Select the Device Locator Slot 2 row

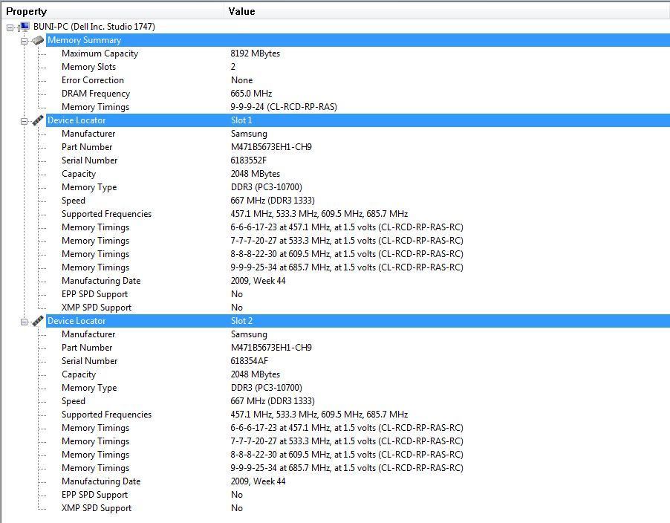click(x=357, y=321)
